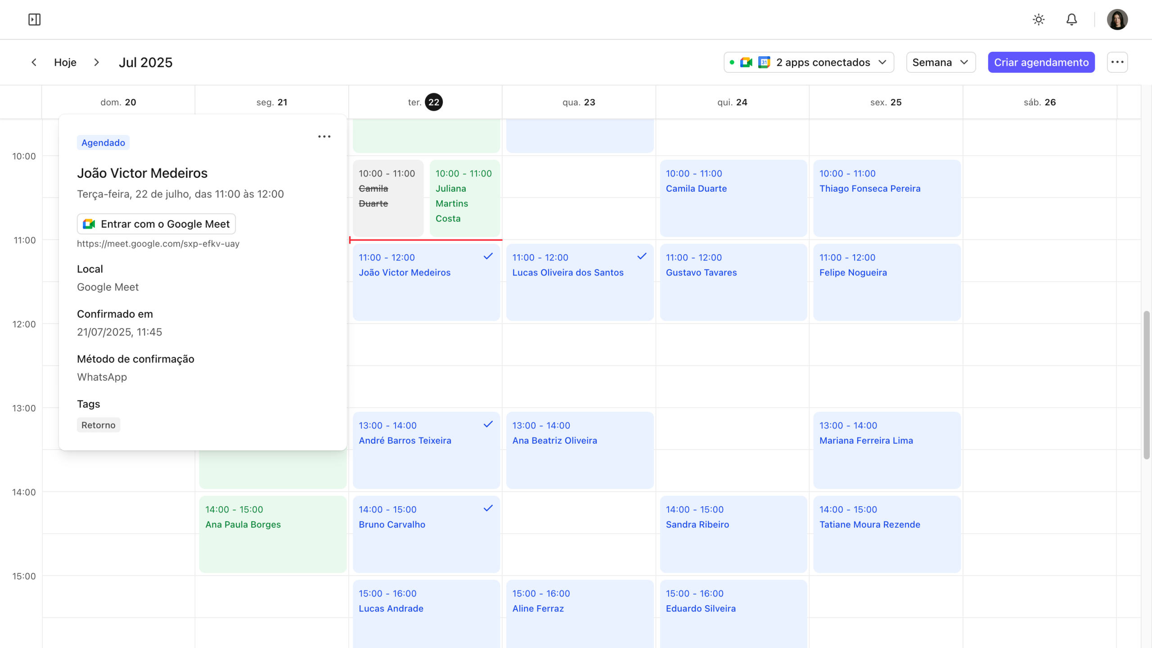Switch theme with the sun icon
The image size is (1152, 648).
click(1039, 19)
